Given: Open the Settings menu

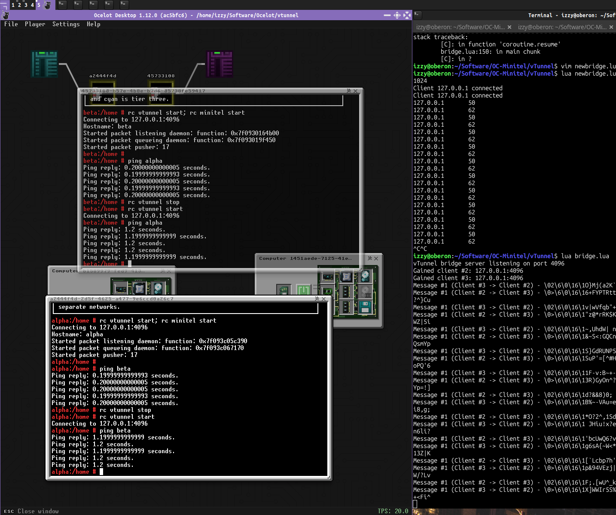Looking at the screenshot, I should coord(66,24).
